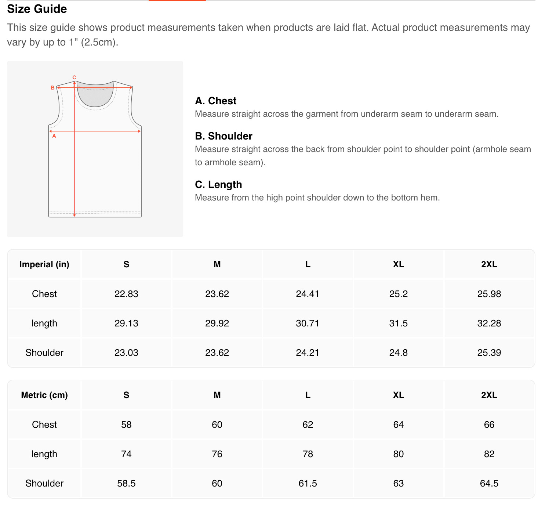Select the 'B. Shoulder' heading

pyautogui.click(x=224, y=136)
